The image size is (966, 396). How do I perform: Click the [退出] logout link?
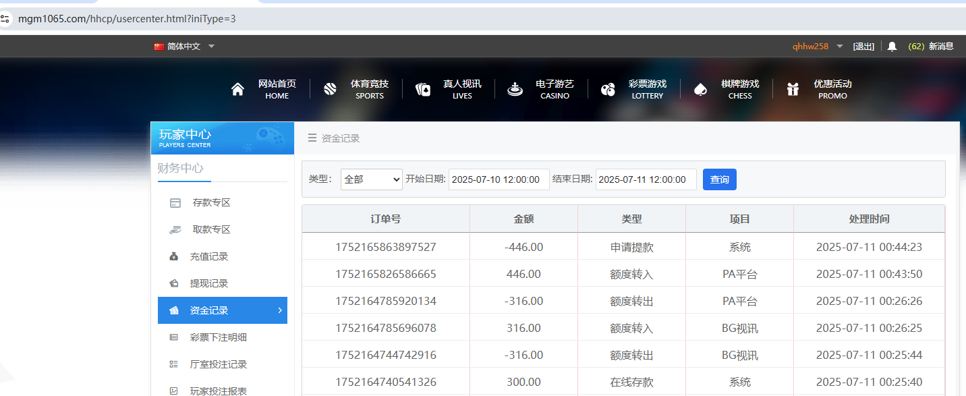(863, 46)
